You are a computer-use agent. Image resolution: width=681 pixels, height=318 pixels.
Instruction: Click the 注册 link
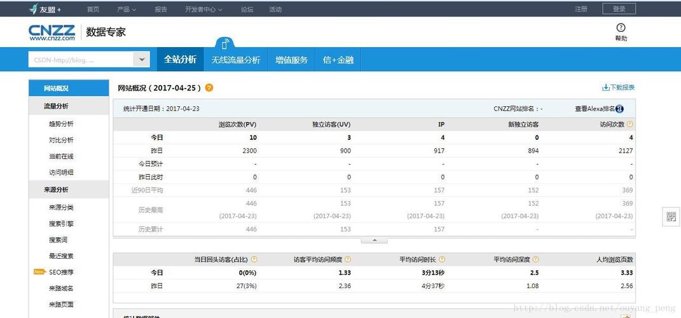pos(581,9)
